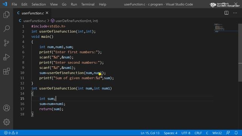Click the sum=userDefineFunction(num,num1) call
Screen dimensions: 242x136
73,73
